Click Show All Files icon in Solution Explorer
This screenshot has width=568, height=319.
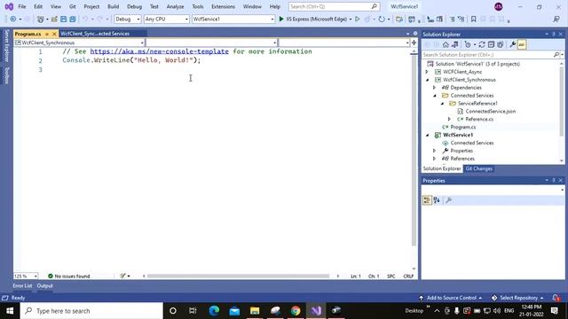pyautogui.click(x=501, y=44)
